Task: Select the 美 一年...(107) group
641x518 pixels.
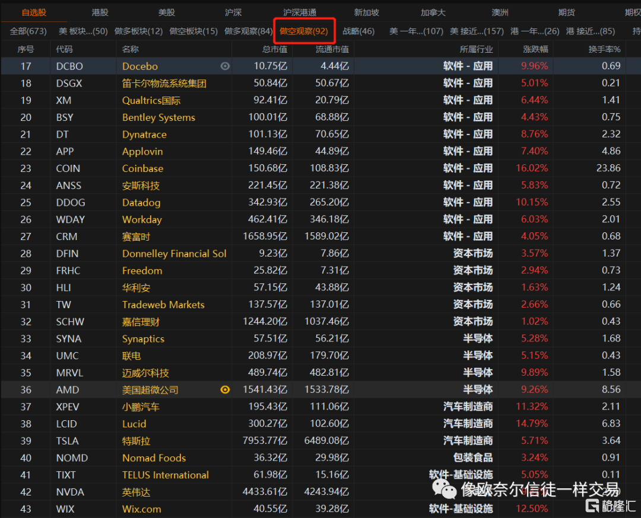Action: pos(416,31)
